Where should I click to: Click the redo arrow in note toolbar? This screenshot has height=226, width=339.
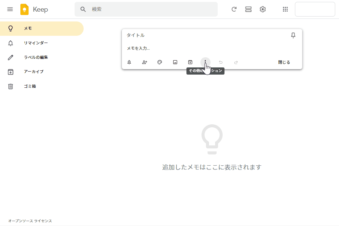(236, 62)
